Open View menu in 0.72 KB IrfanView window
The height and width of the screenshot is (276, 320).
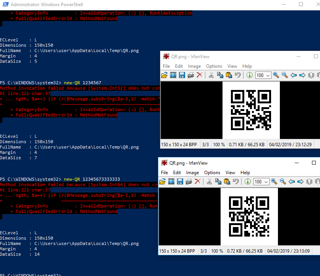[231, 173]
